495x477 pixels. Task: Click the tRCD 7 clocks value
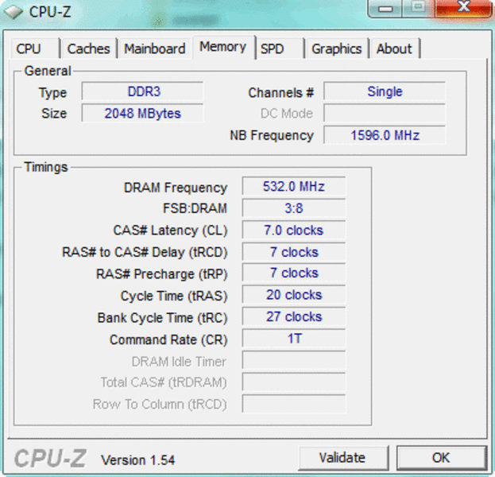(x=294, y=252)
